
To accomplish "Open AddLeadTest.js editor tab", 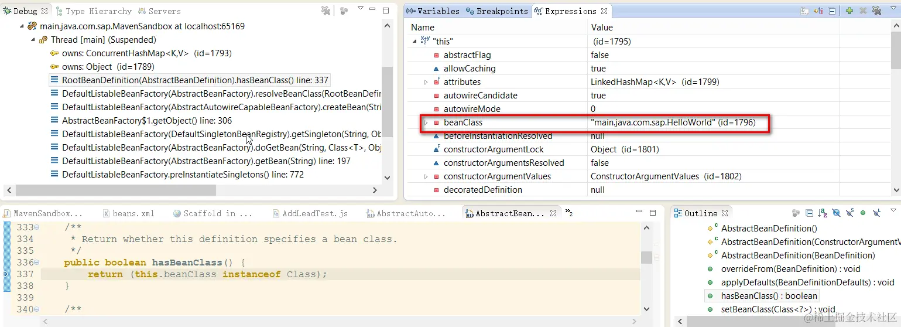I will pos(310,213).
